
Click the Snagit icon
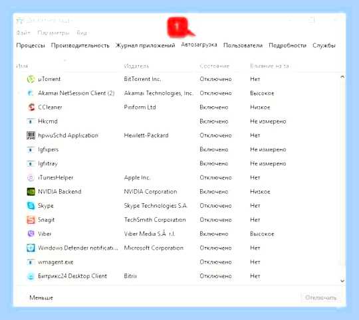pyautogui.click(x=31, y=220)
